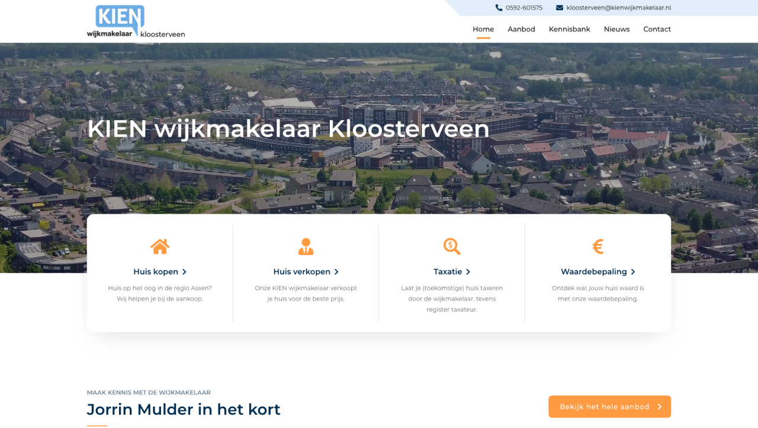758x428 pixels.
Task: Click the magnifier dollar Taxatie icon
Action: click(452, 246)
